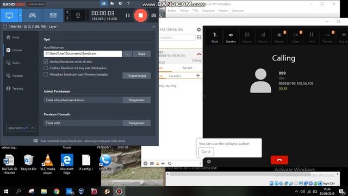Open the Tentang section
This screenshot has width=348, height=196.
[x=15, y=88]
